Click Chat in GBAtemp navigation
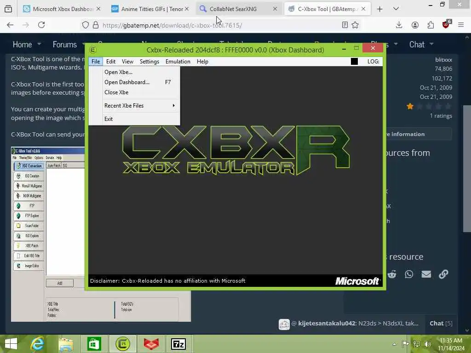 point(417,45)
